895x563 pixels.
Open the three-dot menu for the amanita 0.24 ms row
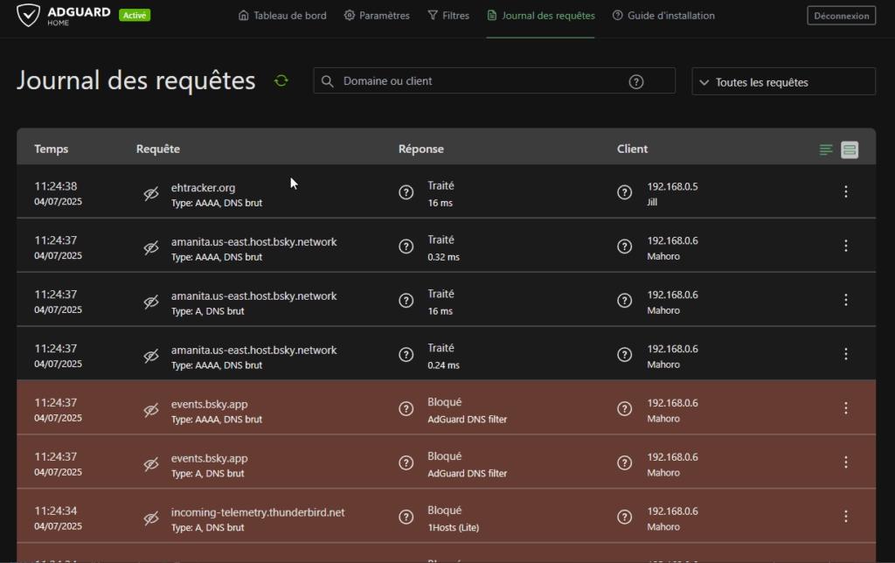coord(846,355)
